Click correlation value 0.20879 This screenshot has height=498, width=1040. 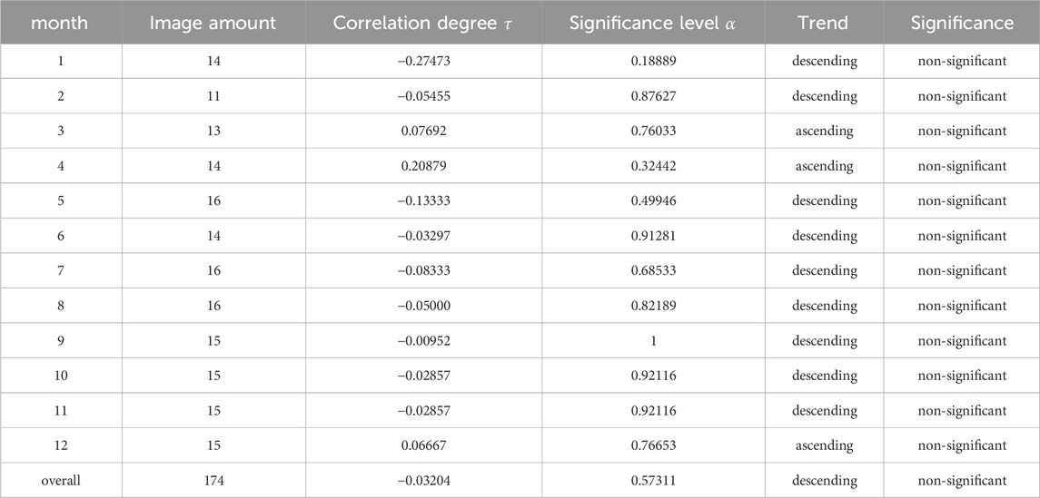(x=423, y=166)
